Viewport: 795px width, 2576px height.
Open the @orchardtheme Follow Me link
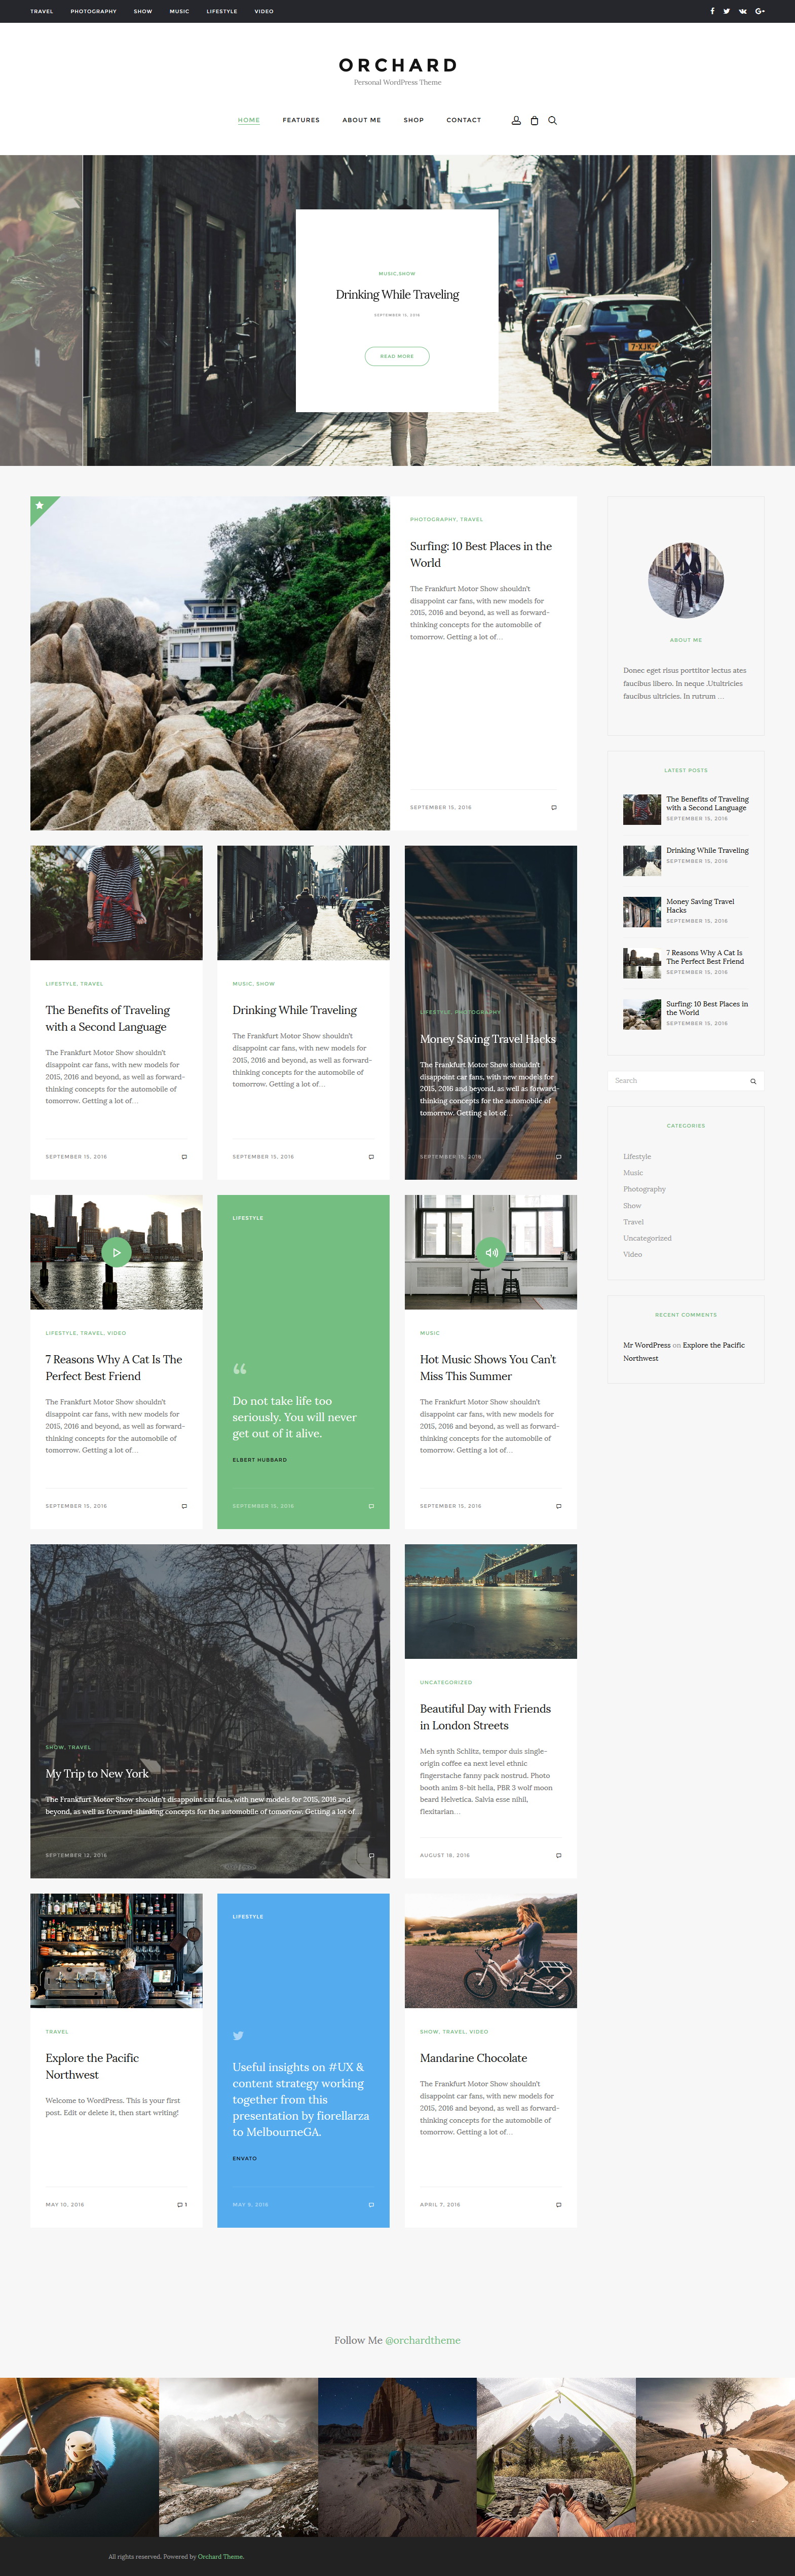pos(422,2340)
